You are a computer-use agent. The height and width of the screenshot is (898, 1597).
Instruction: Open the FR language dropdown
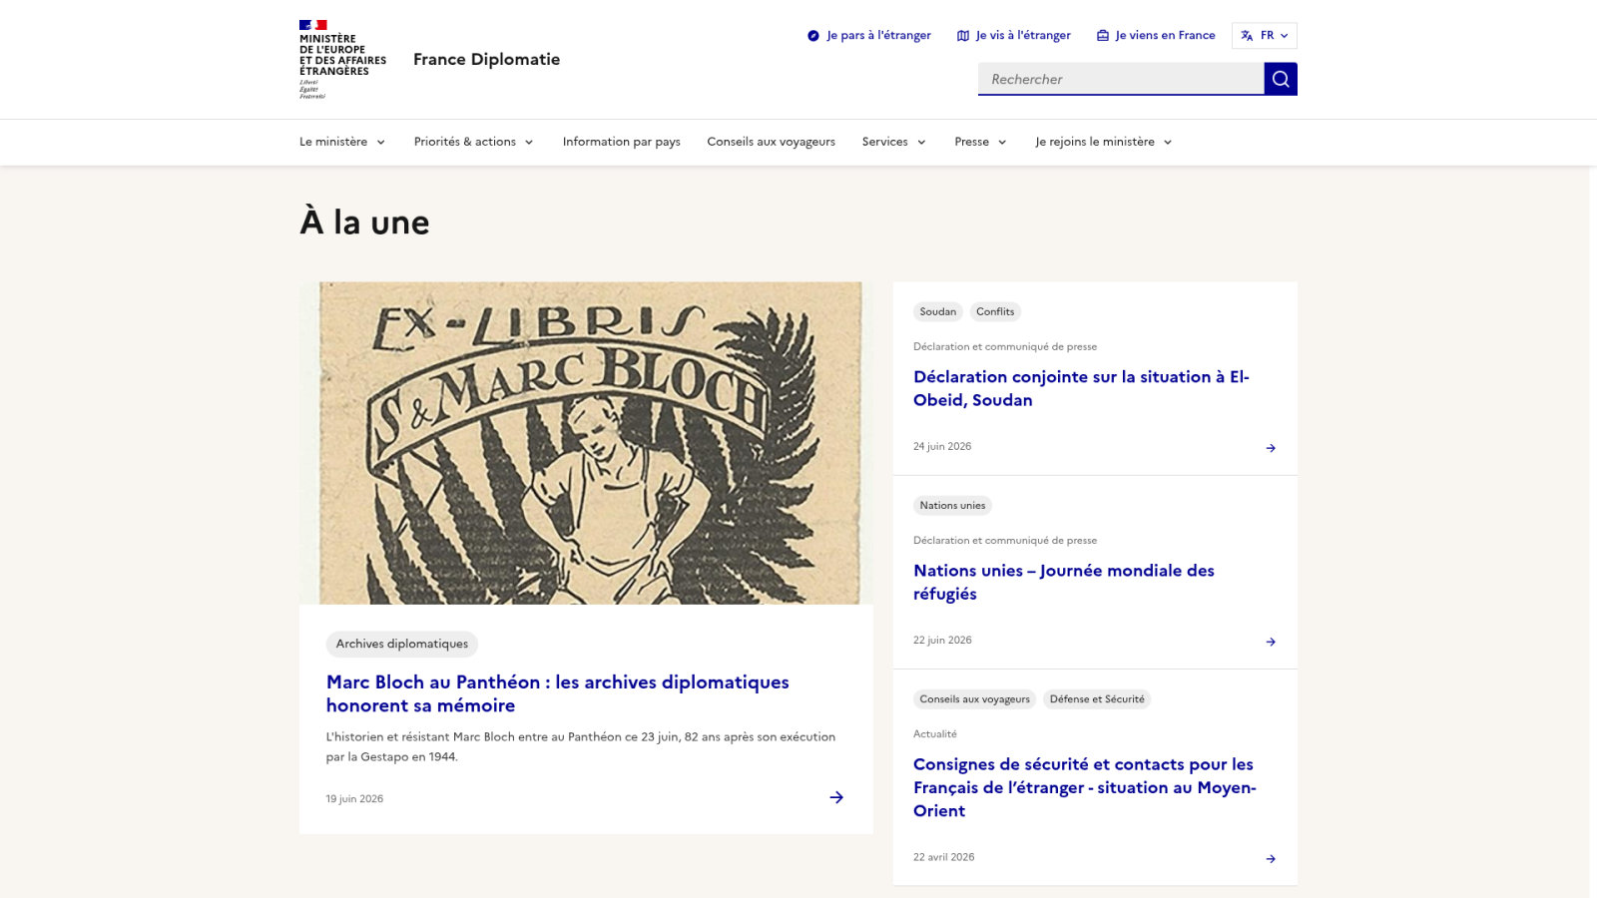pos(1265,36)
